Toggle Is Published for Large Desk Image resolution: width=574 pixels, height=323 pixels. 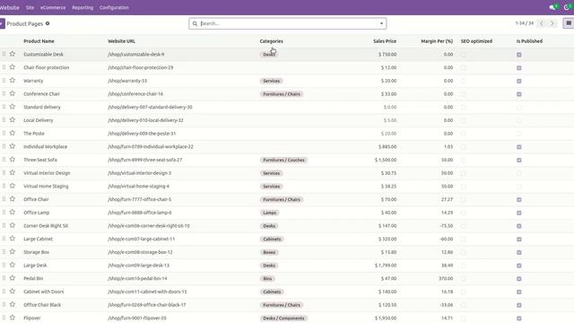pos(519,266)
